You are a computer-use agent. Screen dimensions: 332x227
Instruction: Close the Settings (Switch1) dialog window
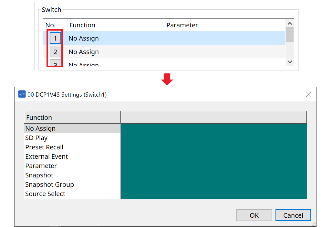coord(308,94)
